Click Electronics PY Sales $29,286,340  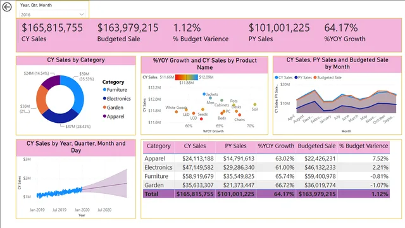click(x=239, y=167)
